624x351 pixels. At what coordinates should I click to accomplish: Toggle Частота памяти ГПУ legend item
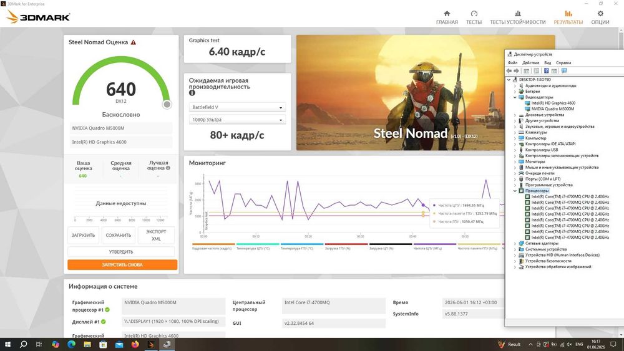479,246
